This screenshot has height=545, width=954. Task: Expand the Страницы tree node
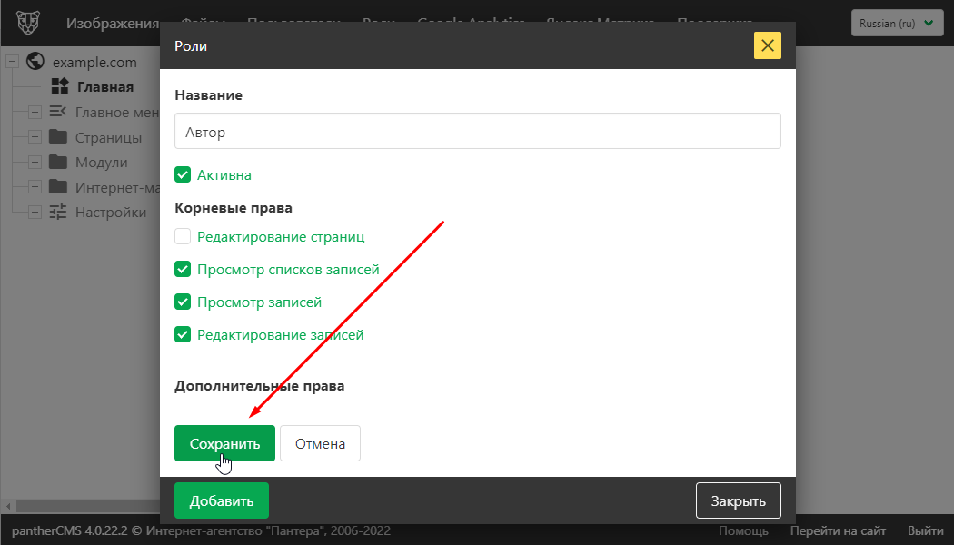point(35,137)
